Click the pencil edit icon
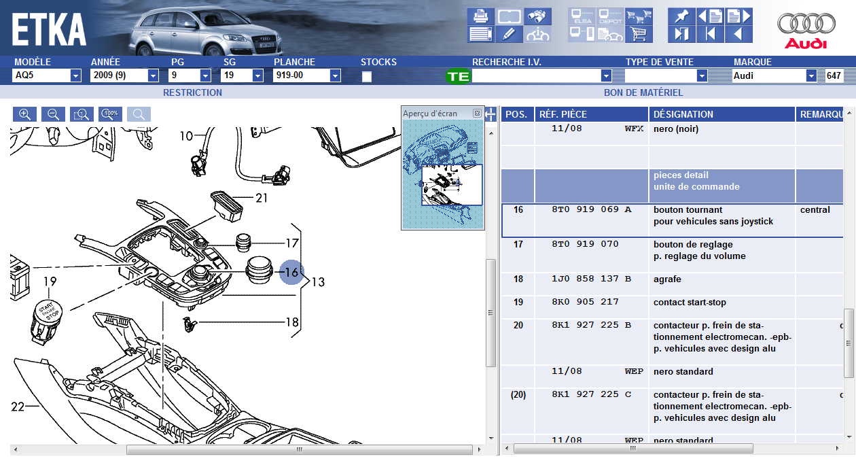Viewport: 856px width, 463px height. click(x=509, y=33)
